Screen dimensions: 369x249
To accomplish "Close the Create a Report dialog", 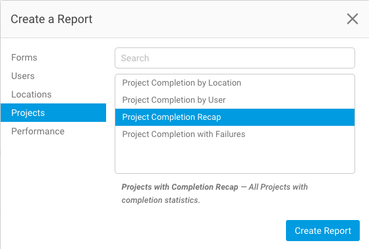I will 353,19.
